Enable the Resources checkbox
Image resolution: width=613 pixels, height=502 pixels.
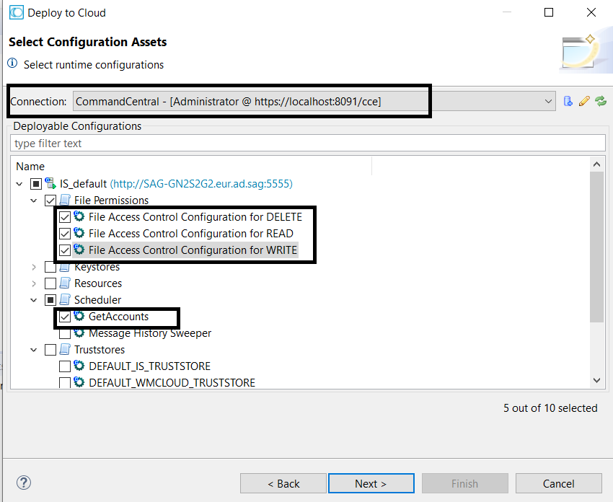point(50,283)
